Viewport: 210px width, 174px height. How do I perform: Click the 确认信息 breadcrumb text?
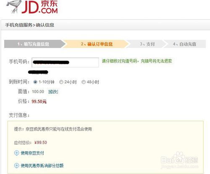[x=45, y=25]
